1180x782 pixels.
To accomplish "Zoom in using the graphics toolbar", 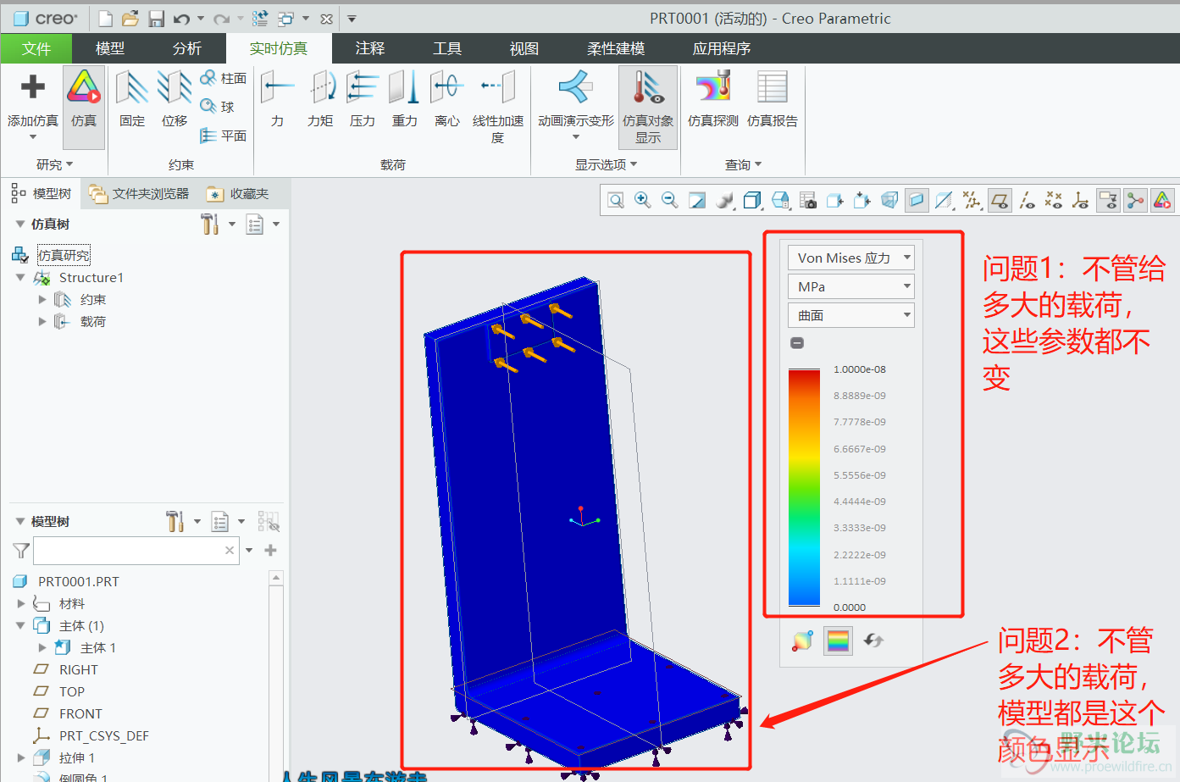I will (643, 201).
